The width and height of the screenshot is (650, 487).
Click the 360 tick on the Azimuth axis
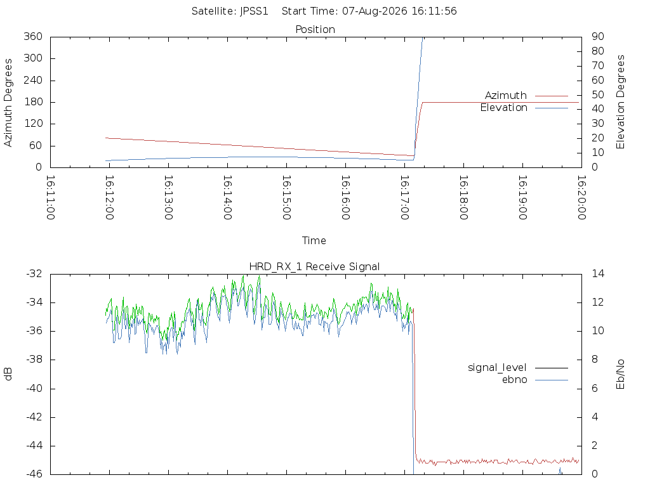click(x=33, y=36)
